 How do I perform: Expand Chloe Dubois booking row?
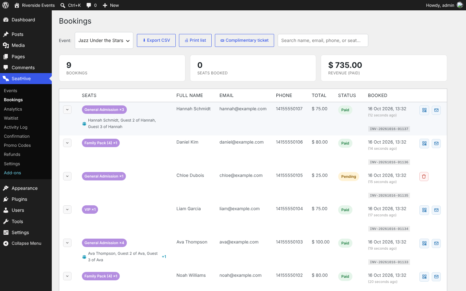click(67, 176)
